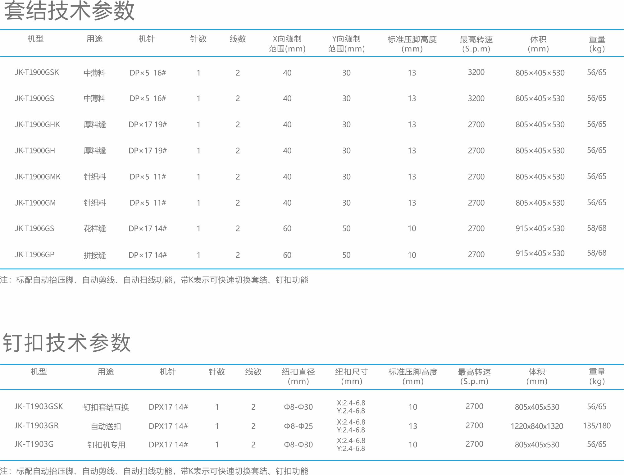The image size is (624, 475).
Task: Click 花样缝 usage cell
Action: click(95, 229)
